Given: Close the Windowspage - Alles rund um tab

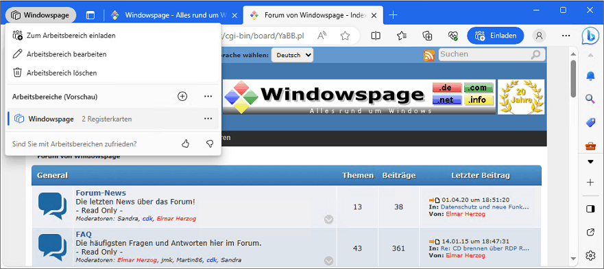Looking at the screenshot, I should pyautogui.click(x=234, y=15).
